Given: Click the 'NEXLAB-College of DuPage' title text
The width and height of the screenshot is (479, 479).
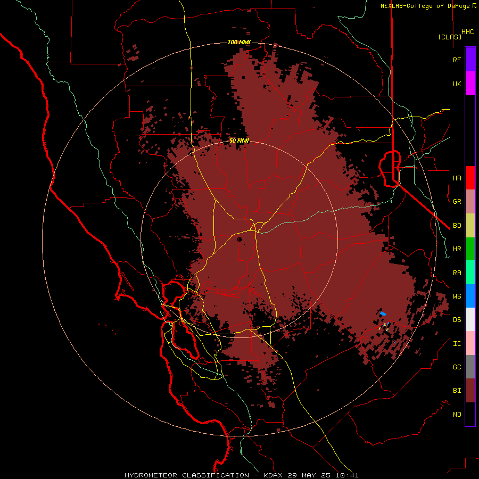Looking at the screenshot, I should pos(425,6).
